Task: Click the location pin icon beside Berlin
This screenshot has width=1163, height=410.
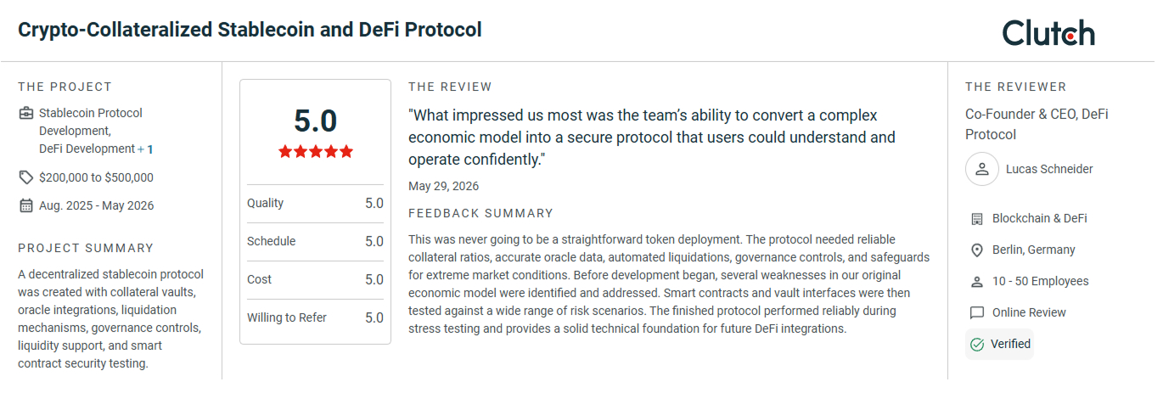Action: coord(976,250)
